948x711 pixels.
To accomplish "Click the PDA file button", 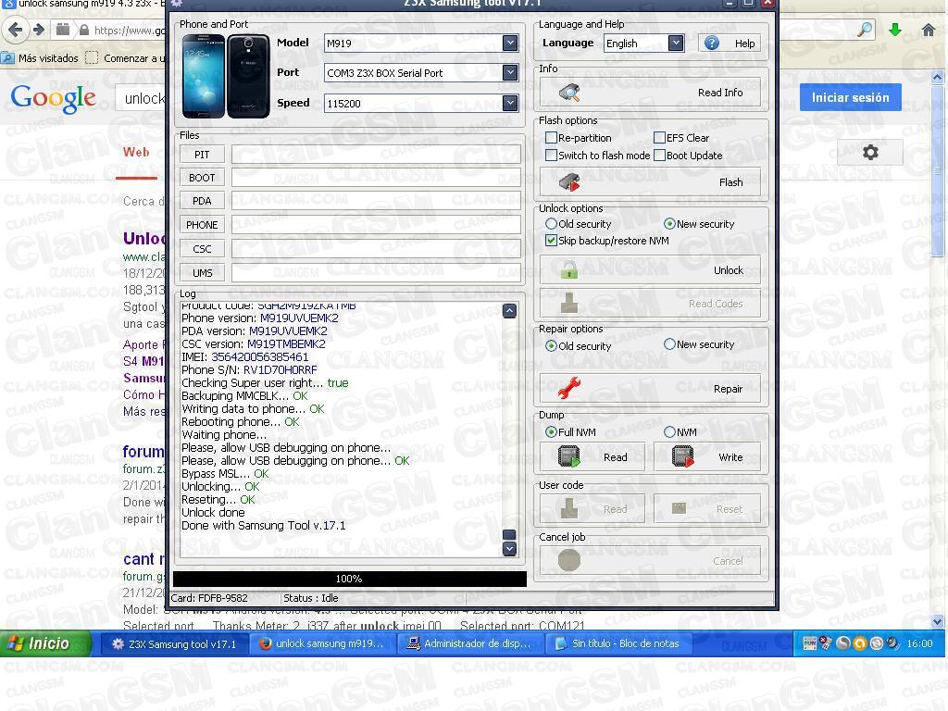I will [x=202, y=201].
